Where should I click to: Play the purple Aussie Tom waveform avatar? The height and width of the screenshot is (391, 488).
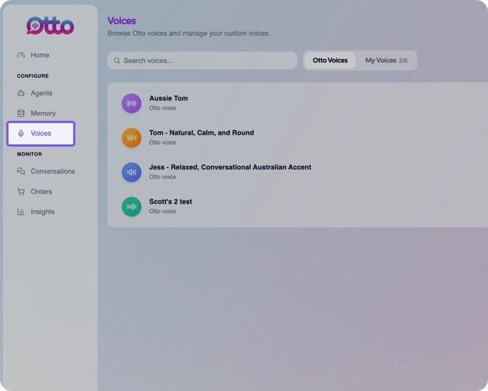[x=131, y=103]
